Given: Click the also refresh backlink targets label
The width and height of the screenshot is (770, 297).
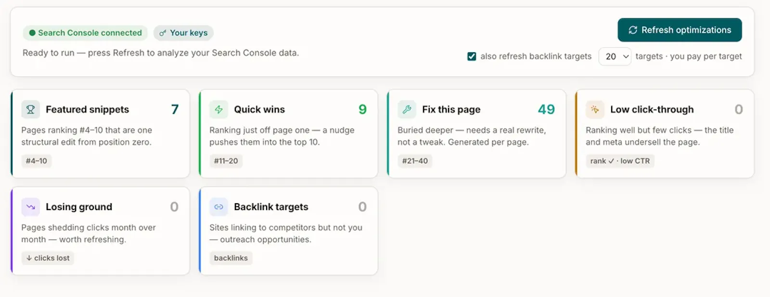Looking at the screenshot, I should 536,56.
